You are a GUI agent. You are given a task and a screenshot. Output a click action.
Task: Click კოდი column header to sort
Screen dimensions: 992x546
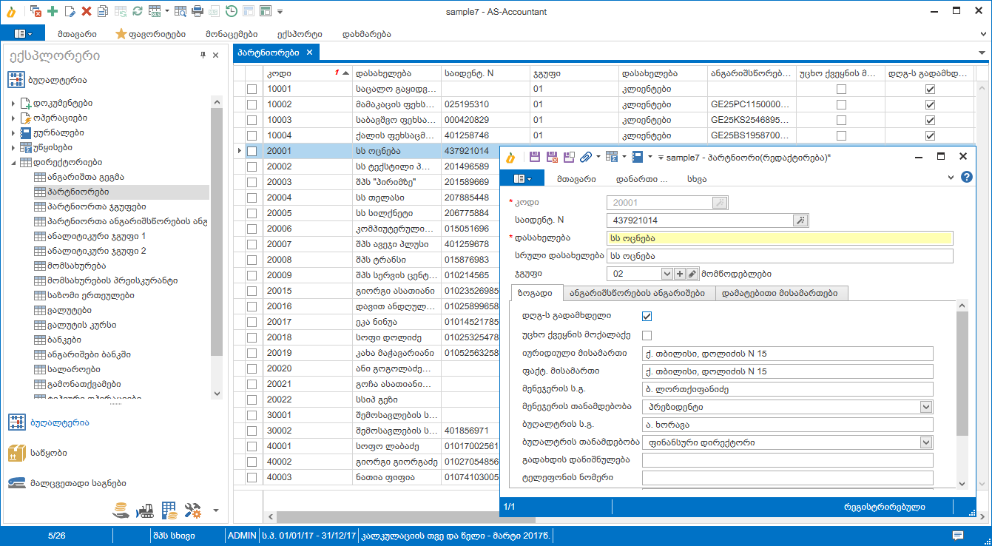click(308, 73)
